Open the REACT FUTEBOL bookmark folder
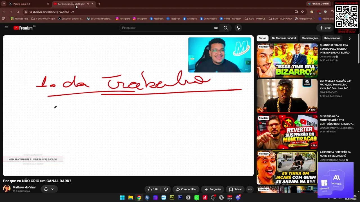360x202 pixels. (x=255, y=19)
